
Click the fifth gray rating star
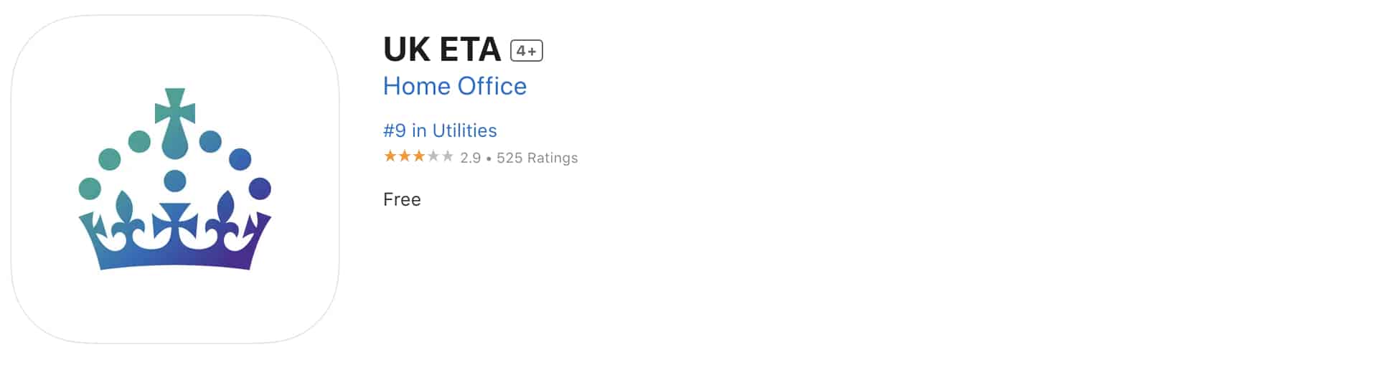coord(448,156)
